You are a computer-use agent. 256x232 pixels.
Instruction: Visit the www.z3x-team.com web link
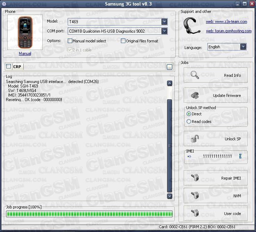click(x=226, y=22)
